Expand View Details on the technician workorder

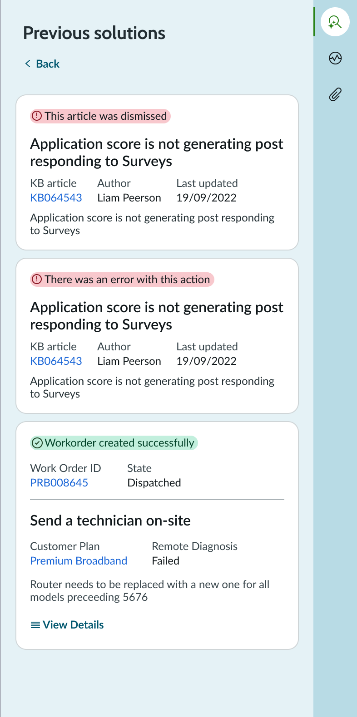pos(73,624)
